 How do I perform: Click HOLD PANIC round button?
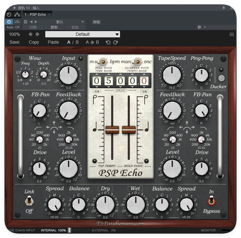click(x=146, y=161)
